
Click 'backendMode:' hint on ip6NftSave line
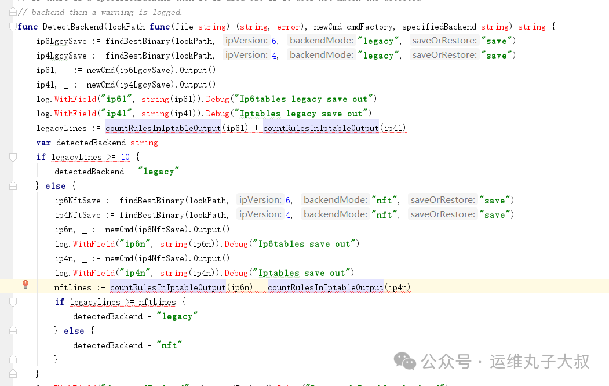pos(335,200)
